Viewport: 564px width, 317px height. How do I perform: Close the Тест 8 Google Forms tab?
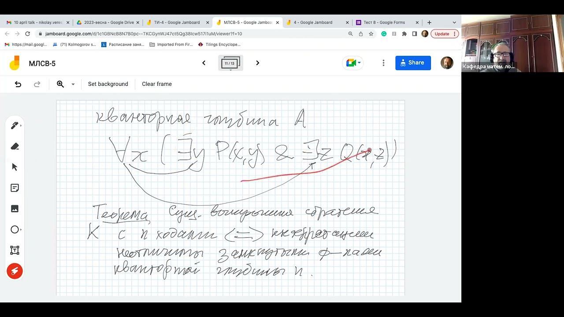[417, 22]
